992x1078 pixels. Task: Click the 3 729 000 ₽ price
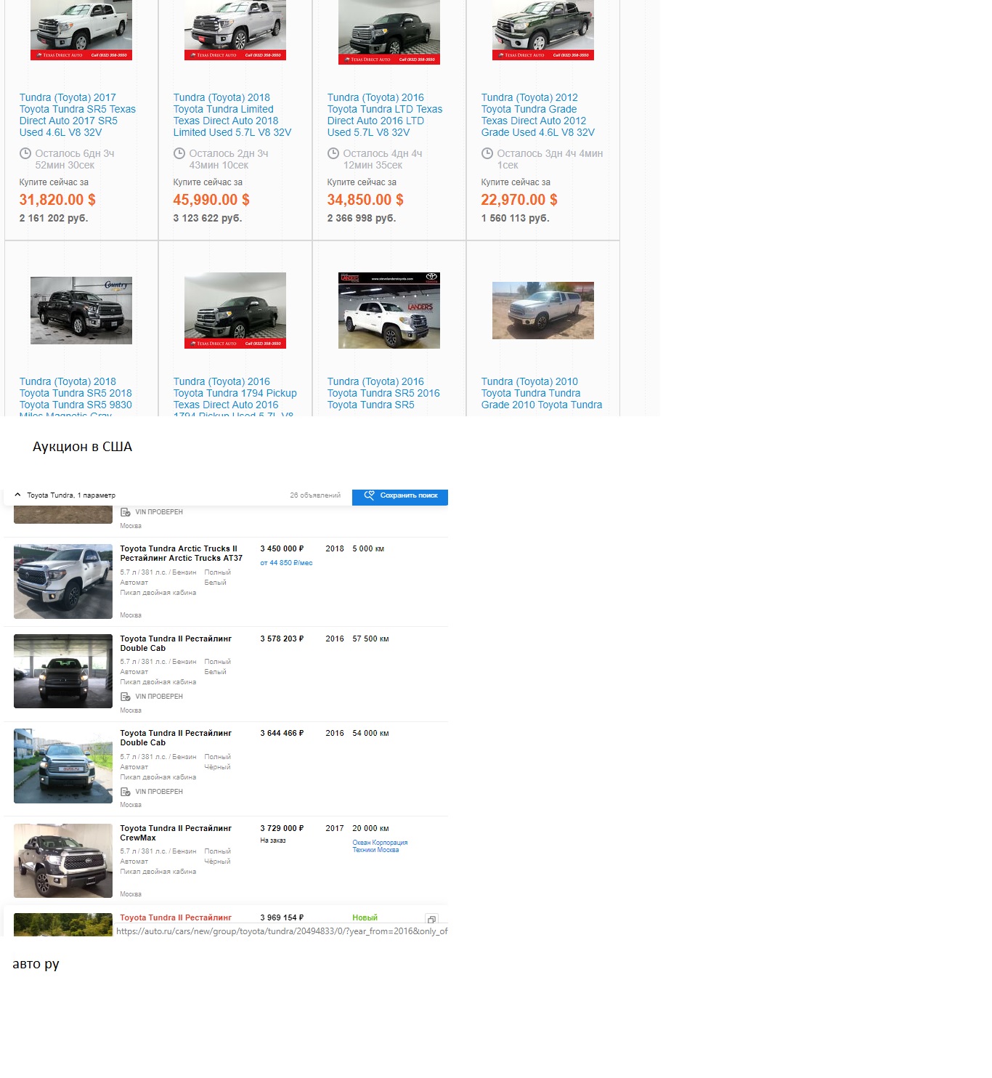pos(282,829)
